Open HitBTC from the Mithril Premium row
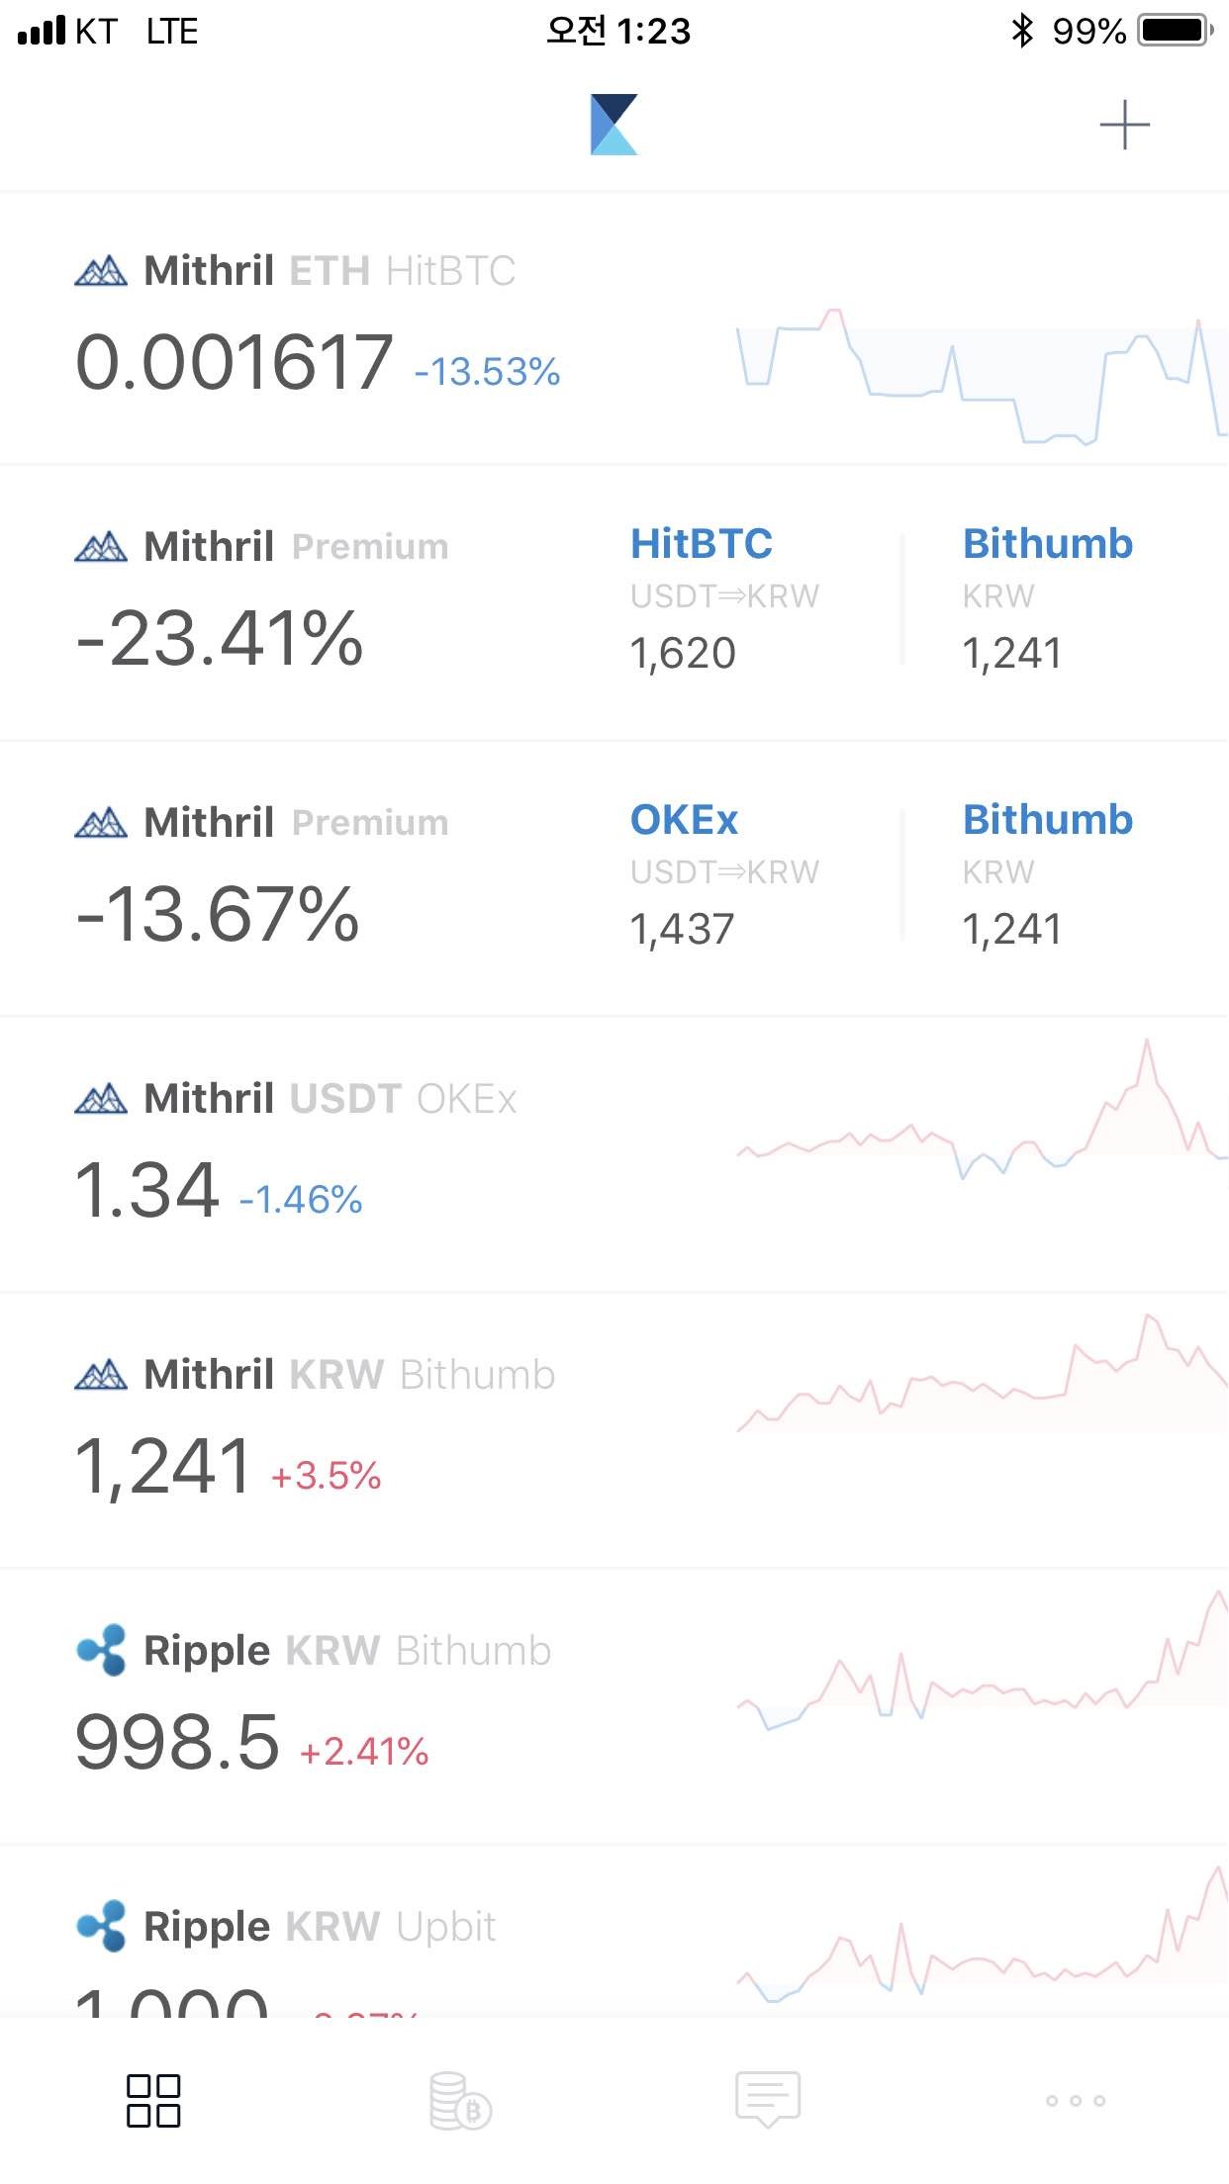 (703, 542)
